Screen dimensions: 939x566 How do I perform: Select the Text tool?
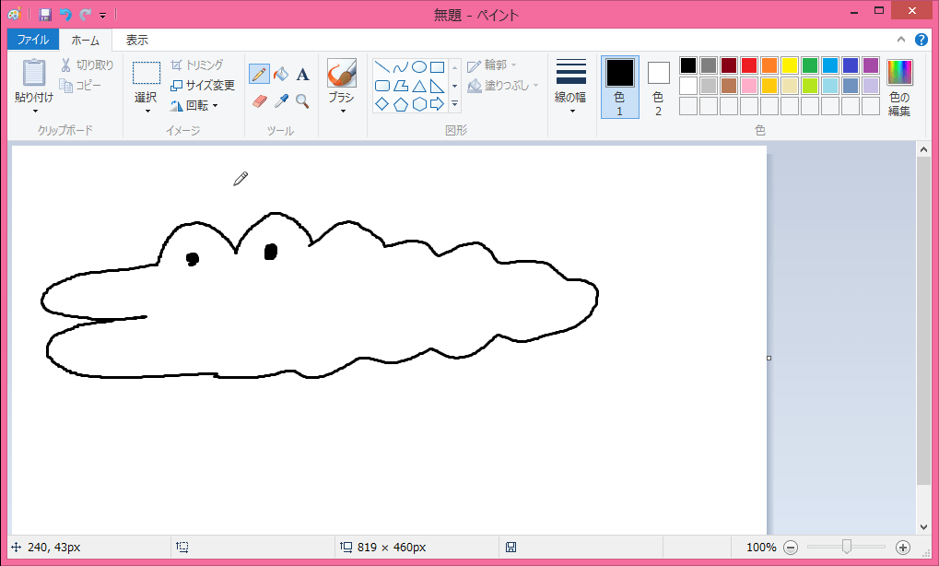point(302,75)
